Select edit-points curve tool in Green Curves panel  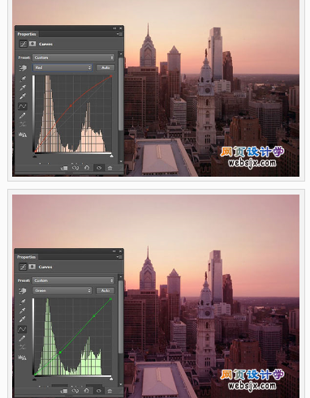coord(22,329)
